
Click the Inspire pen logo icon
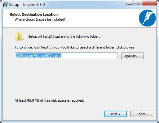[x=147, y=18]
